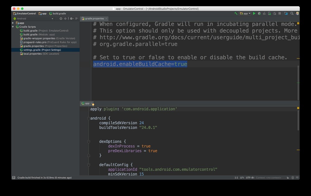Click the lightbulb intention icon in editor
Viewport: 311px width, 196px height.
point(93,105)
